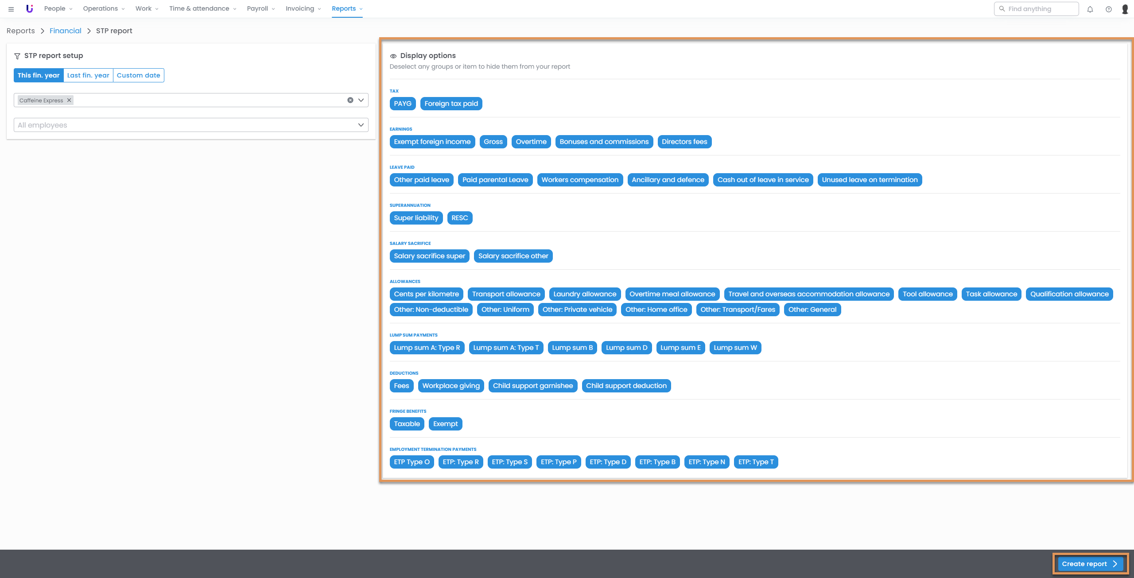Open the notifications bell

point(1090,9)
